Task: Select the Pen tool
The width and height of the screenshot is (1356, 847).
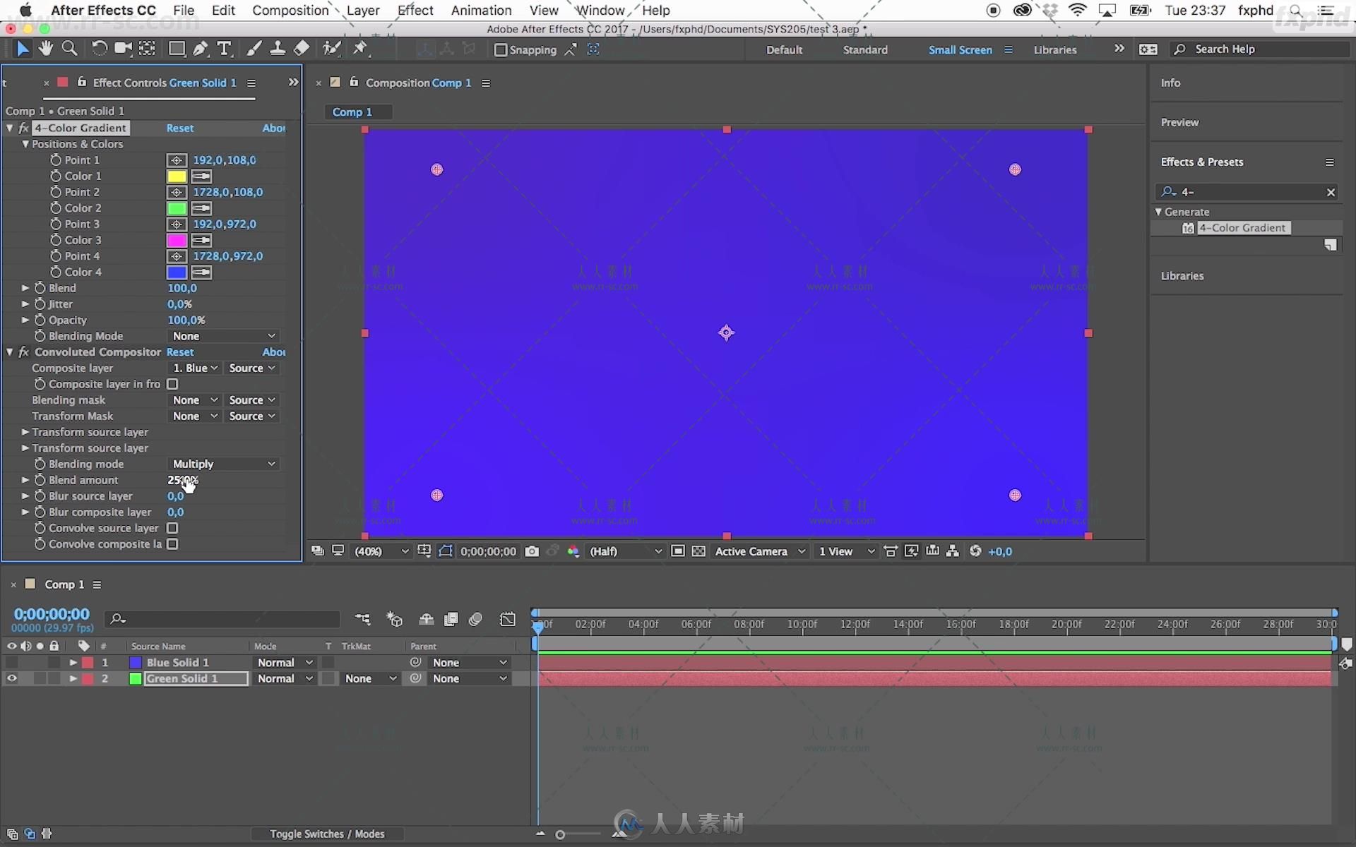Action: click(201, 49)
